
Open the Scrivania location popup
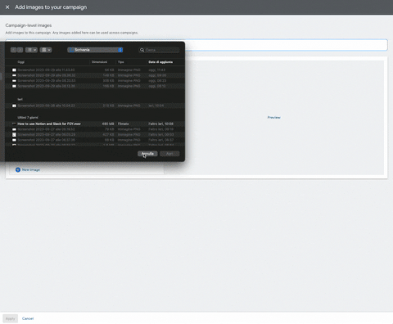click(x=95, y=50)
